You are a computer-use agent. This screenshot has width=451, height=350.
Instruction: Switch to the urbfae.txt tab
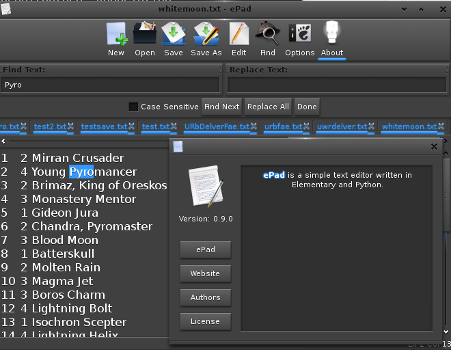coord(284,126)
